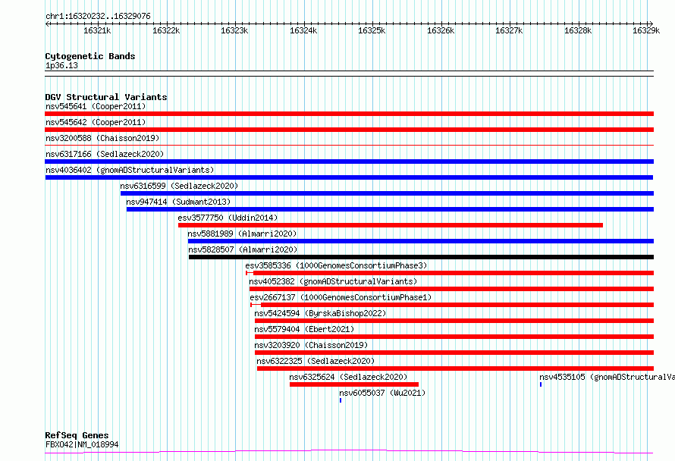
Task: Select red bar under nsv6322325
Action: (x=456, y=368)
